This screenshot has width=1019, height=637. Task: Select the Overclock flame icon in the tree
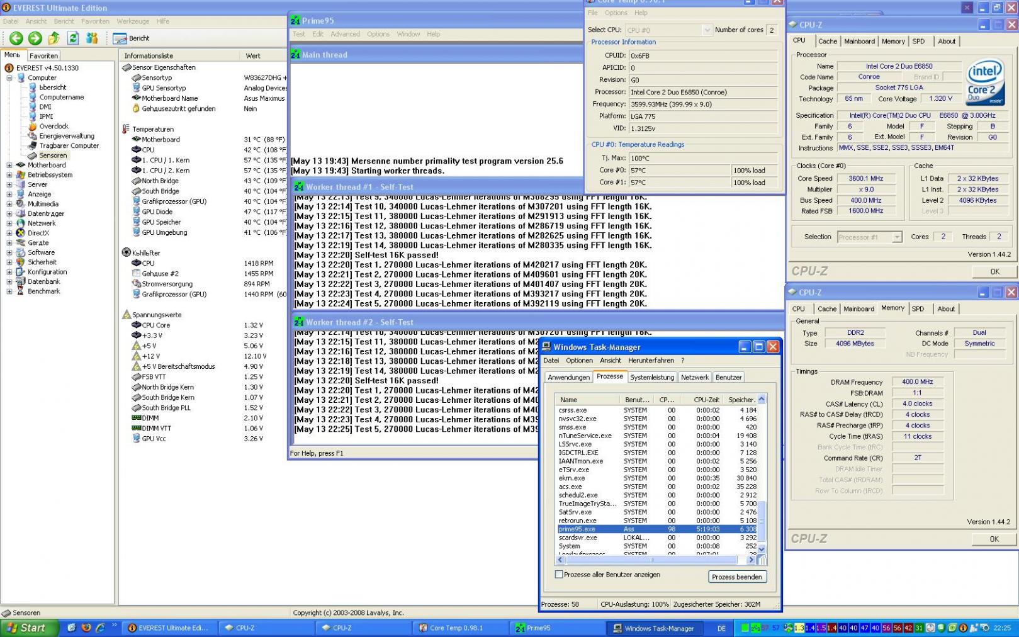pyautogui.click(x=33, y=126)
